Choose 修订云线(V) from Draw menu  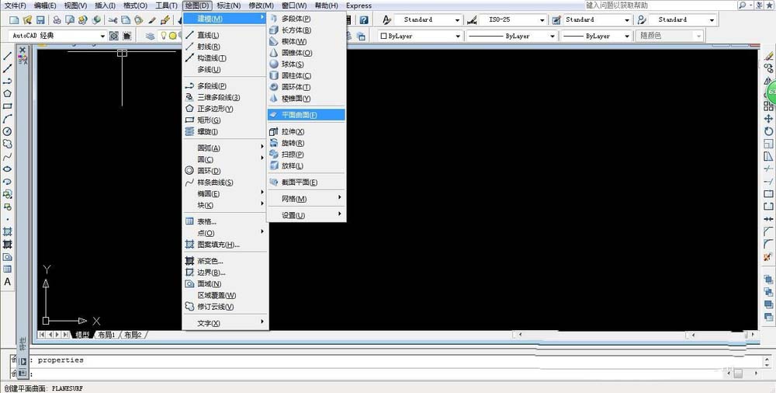click(226, 307)
